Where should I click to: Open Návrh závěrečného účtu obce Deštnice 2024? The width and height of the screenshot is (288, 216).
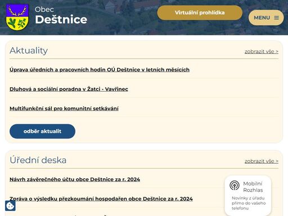[75, 179]
